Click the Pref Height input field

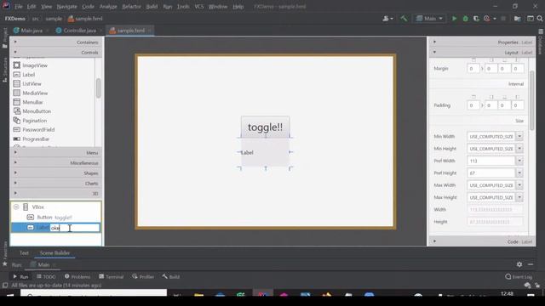pos(491,173)
